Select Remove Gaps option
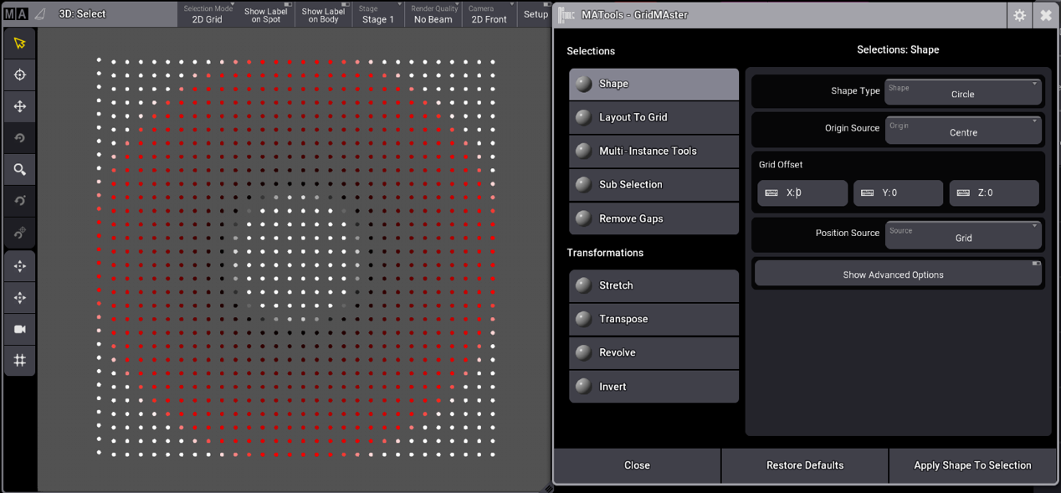Screen dimensions: 1061x493 (654, 218)
